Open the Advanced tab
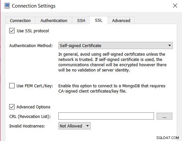Viewport: 182px width, 141px height. [x=121, y=20]
